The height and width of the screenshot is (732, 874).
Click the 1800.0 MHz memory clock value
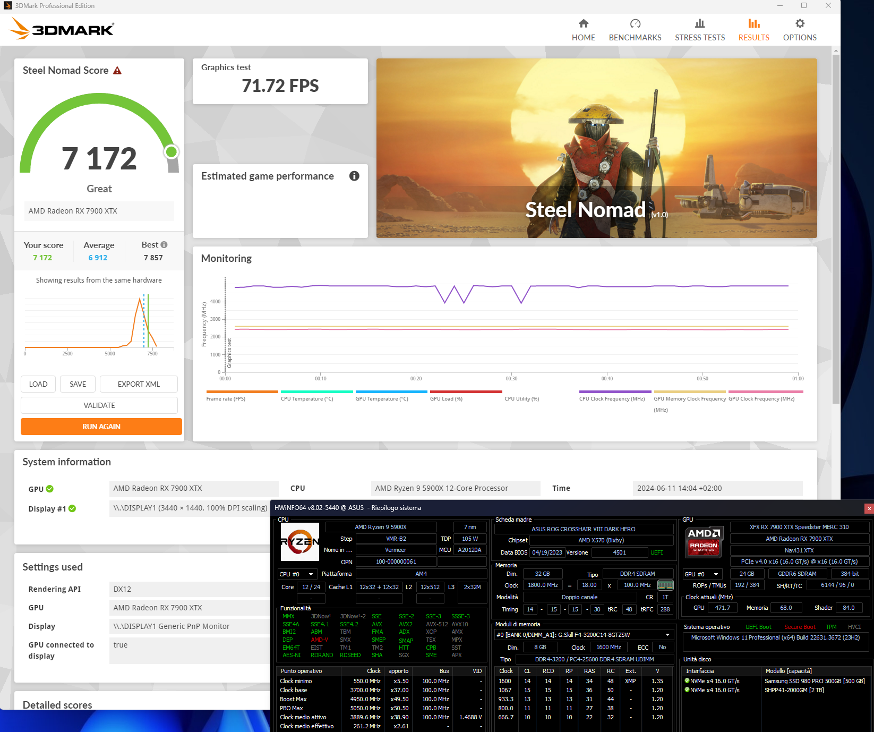tap(543, 585)
